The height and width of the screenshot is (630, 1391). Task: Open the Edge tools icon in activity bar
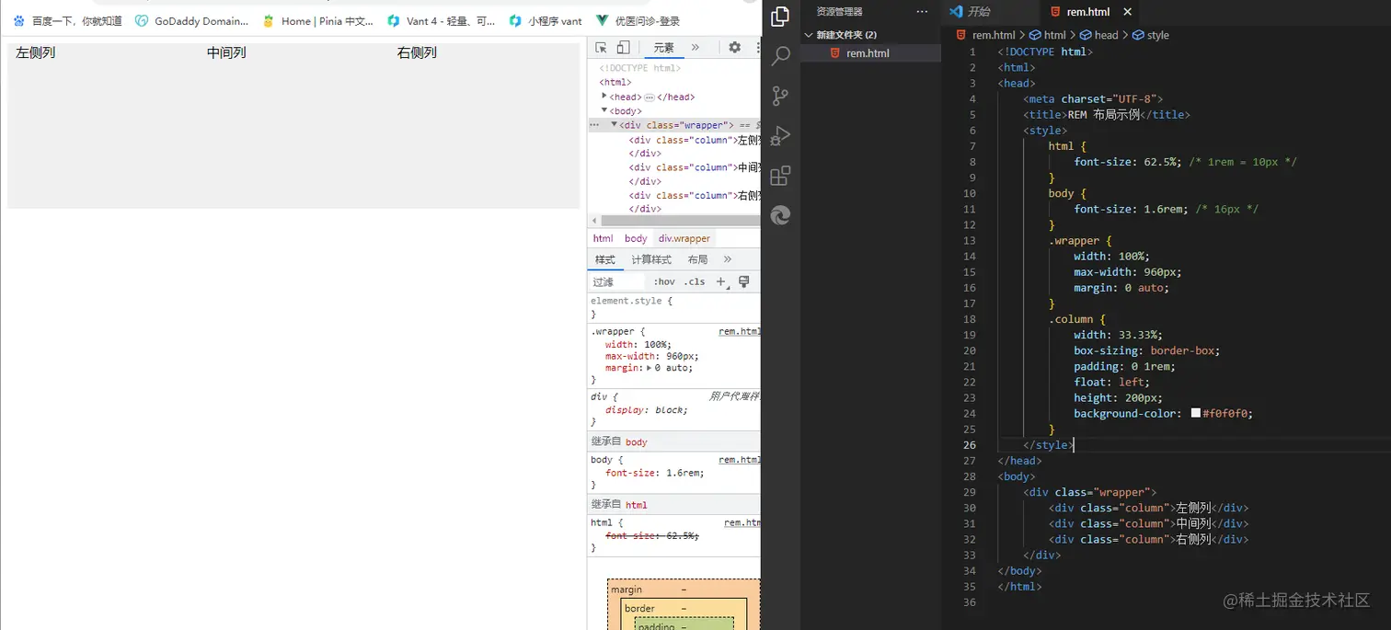(780, 215)
